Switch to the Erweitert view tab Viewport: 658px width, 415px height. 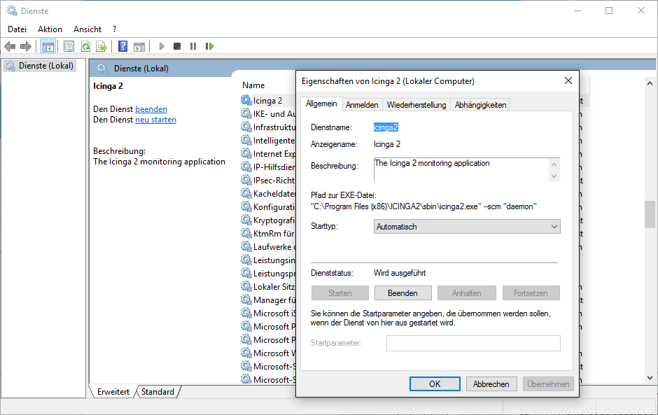click(113, 391)
